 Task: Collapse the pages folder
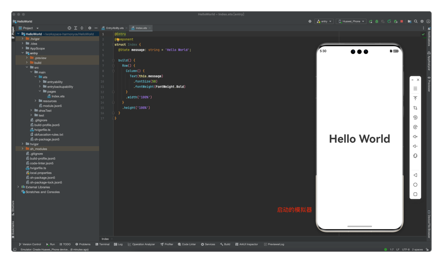pos(40,91)
